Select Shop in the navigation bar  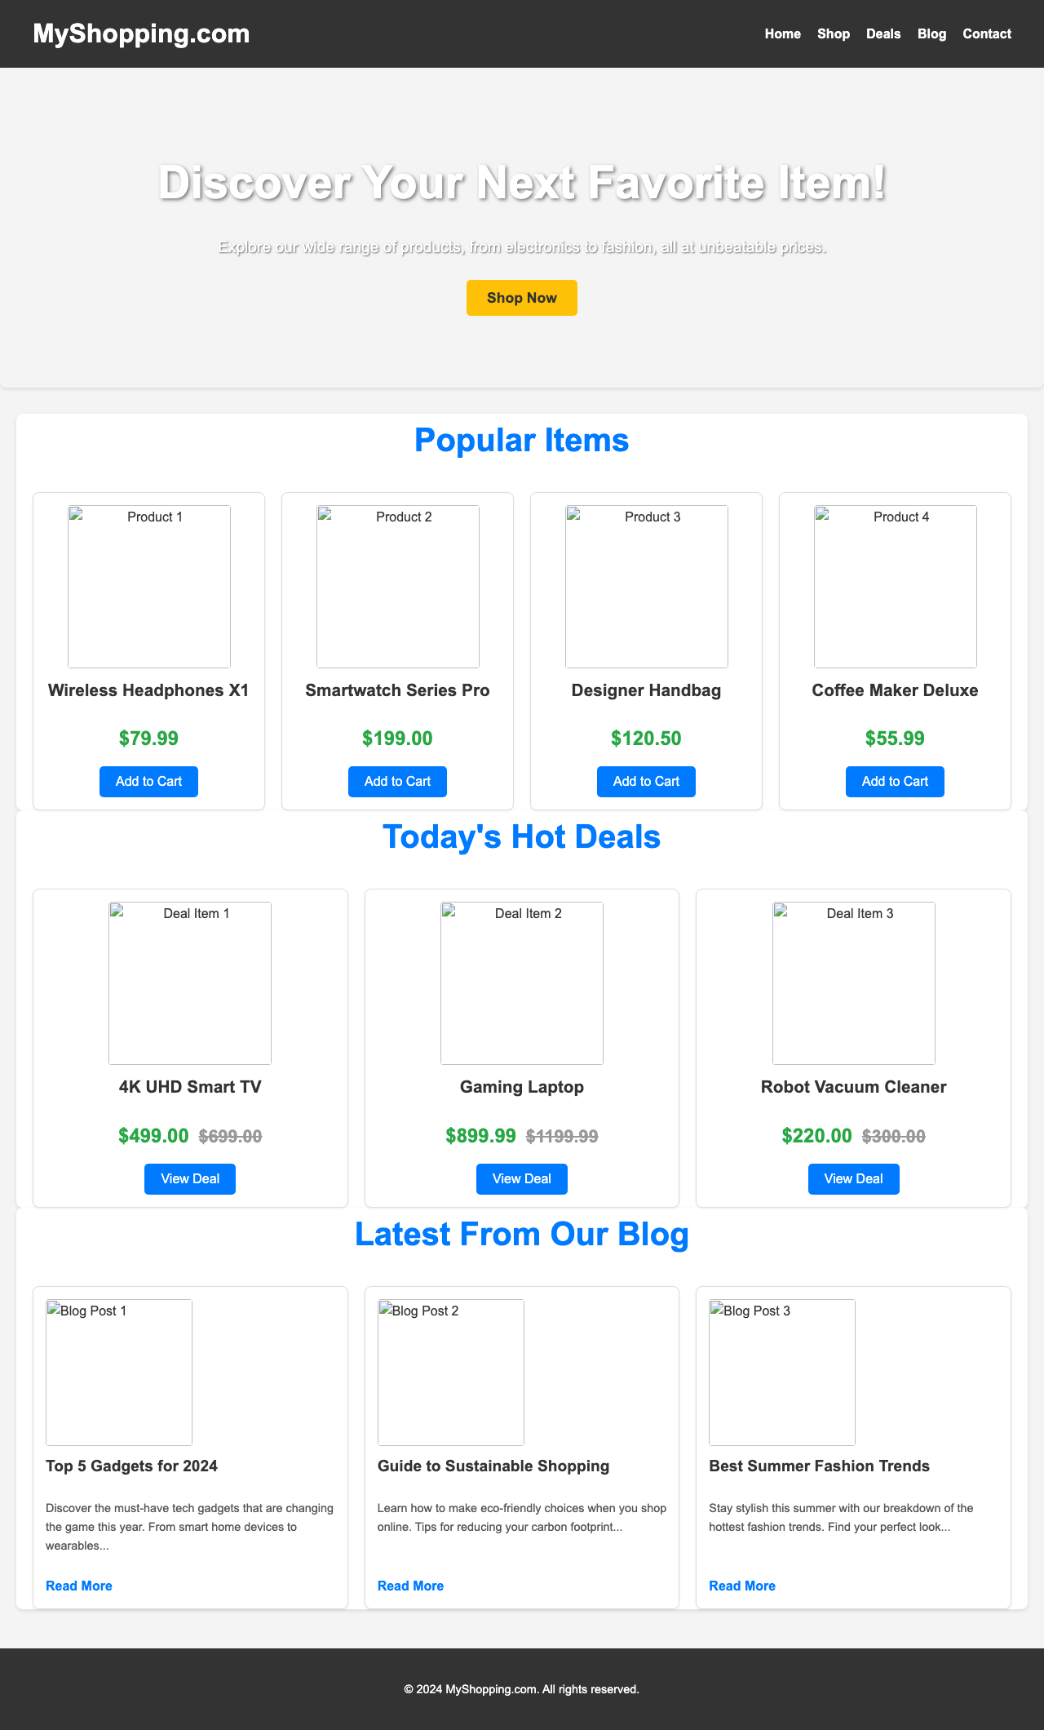pos(832,33)
